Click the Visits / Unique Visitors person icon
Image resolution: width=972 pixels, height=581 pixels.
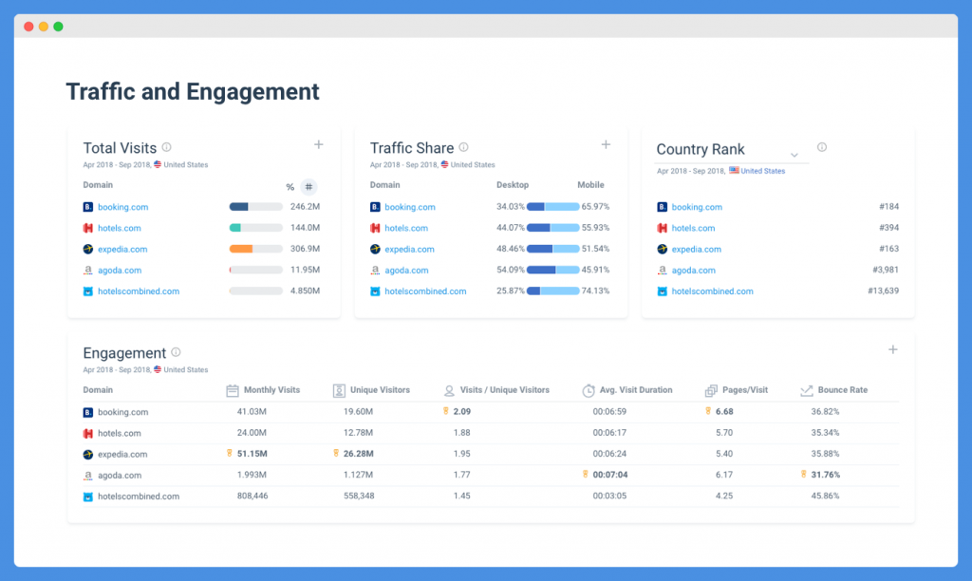[449, 390]
